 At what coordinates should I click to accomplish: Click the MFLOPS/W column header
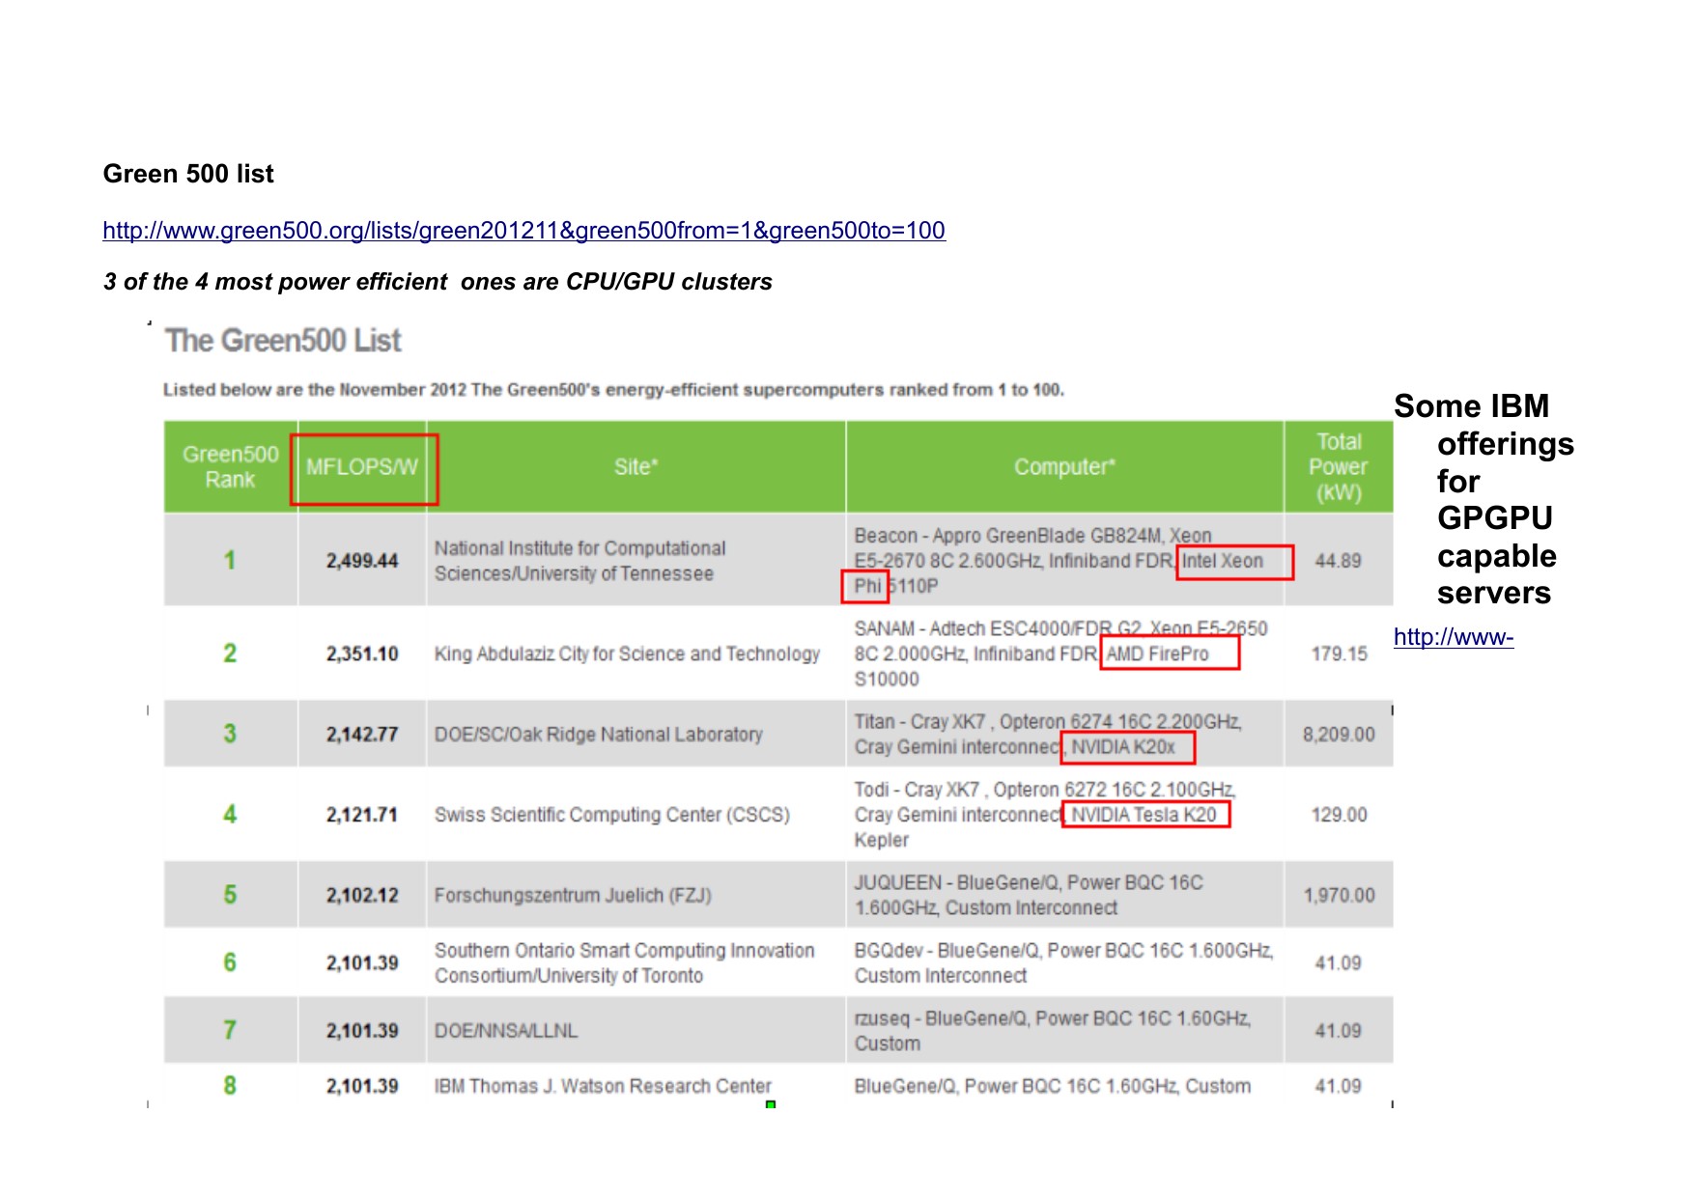pos(362,467)
